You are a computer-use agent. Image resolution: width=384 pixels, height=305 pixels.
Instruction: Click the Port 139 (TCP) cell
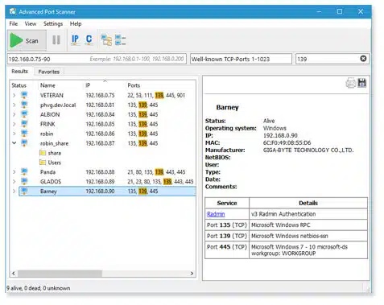pos(227,236)
